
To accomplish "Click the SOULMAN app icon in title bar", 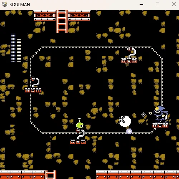I will [5, 4].
